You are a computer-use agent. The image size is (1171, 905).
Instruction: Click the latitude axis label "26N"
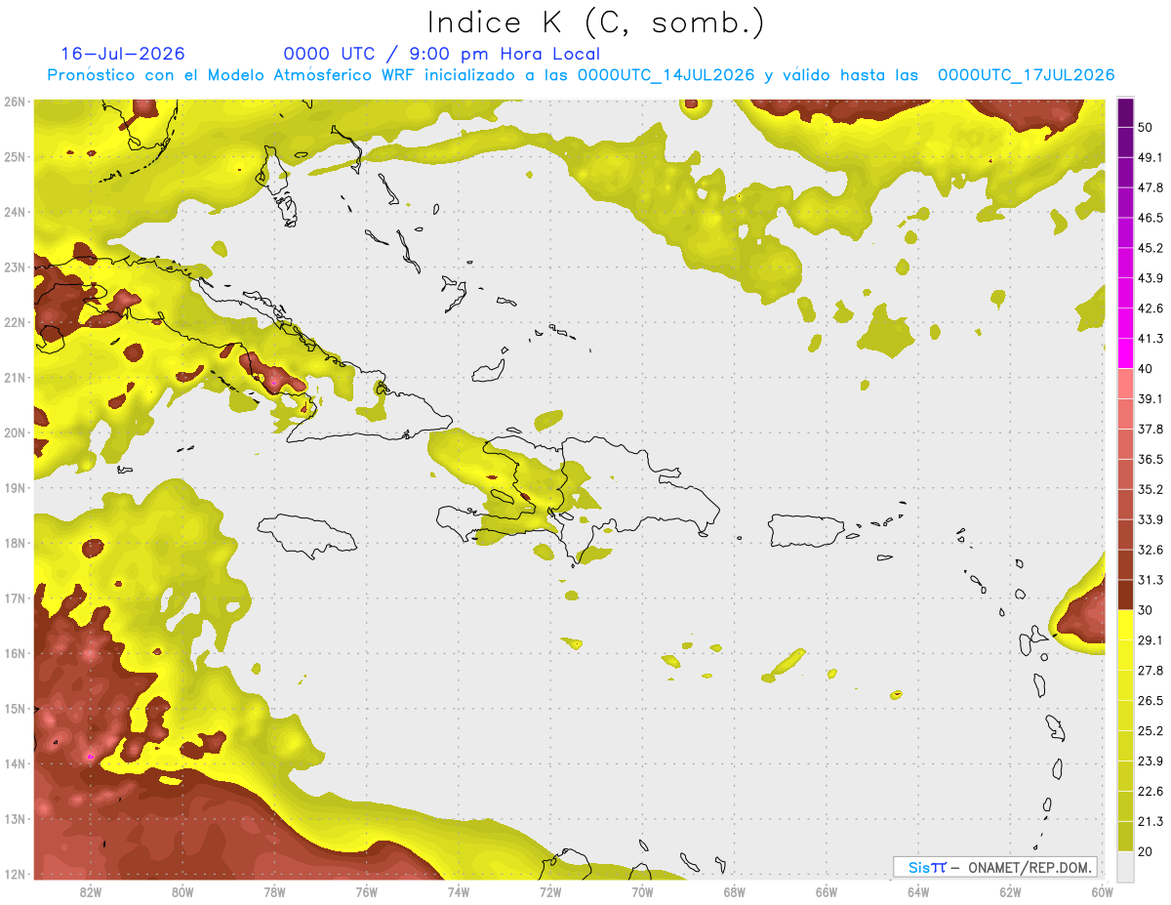tap(15, 102)
